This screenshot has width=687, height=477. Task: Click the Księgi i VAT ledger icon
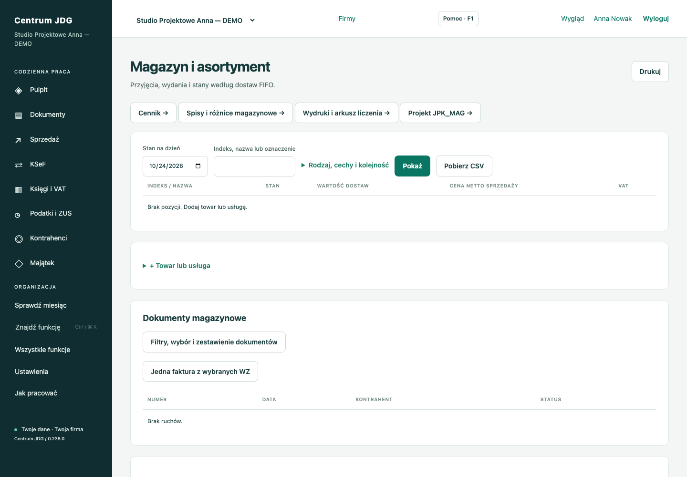(x=19, y=190)
